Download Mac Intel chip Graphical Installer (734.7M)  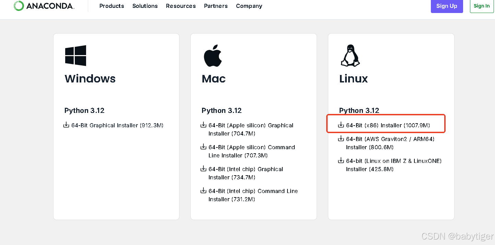pos(246,173)
